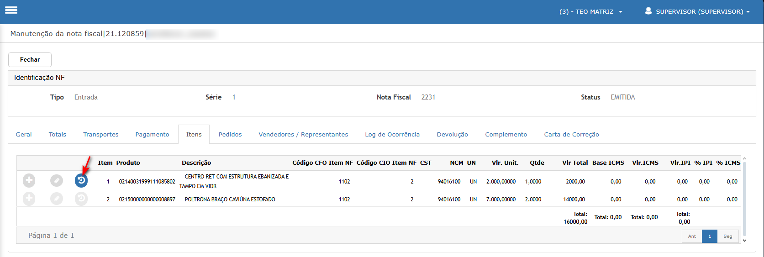Select the Log de Ocorrência tab
The width and height of the screenshot is (764, 257).
click(392, 135)
